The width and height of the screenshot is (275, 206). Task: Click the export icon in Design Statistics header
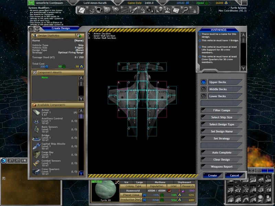(79, 36)
